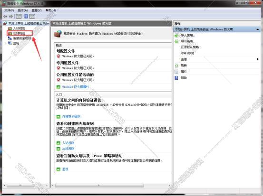Image resolution: width=263 pixels, height=196 pixels.
Task: Click the 导出策略 action icon
Action: click(x=176, y=41)
